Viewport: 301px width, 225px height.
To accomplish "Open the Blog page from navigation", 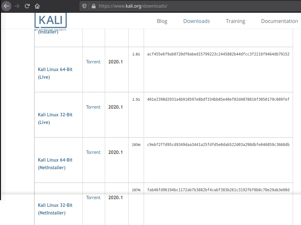I will (x=162, y=21).
